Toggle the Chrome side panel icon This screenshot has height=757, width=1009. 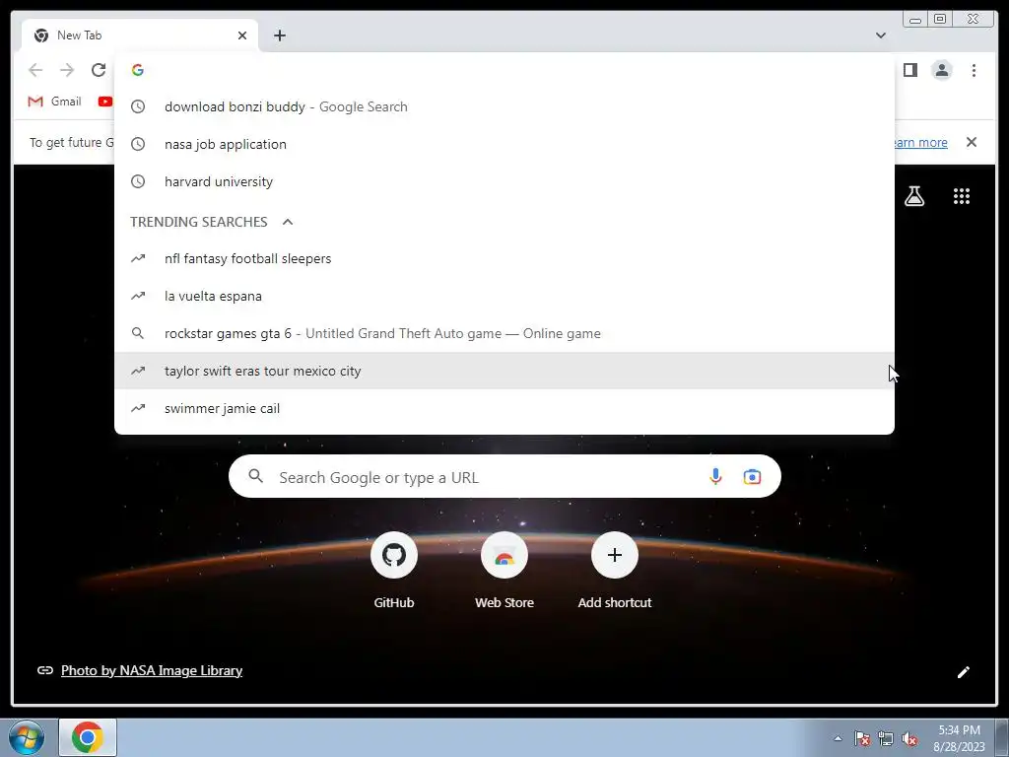coord(909,70)
